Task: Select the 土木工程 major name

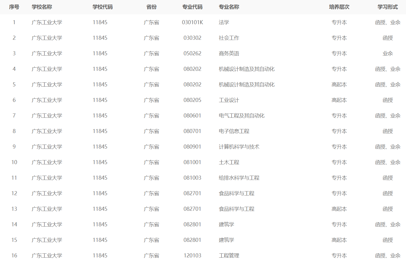Action: click(229, 162)
